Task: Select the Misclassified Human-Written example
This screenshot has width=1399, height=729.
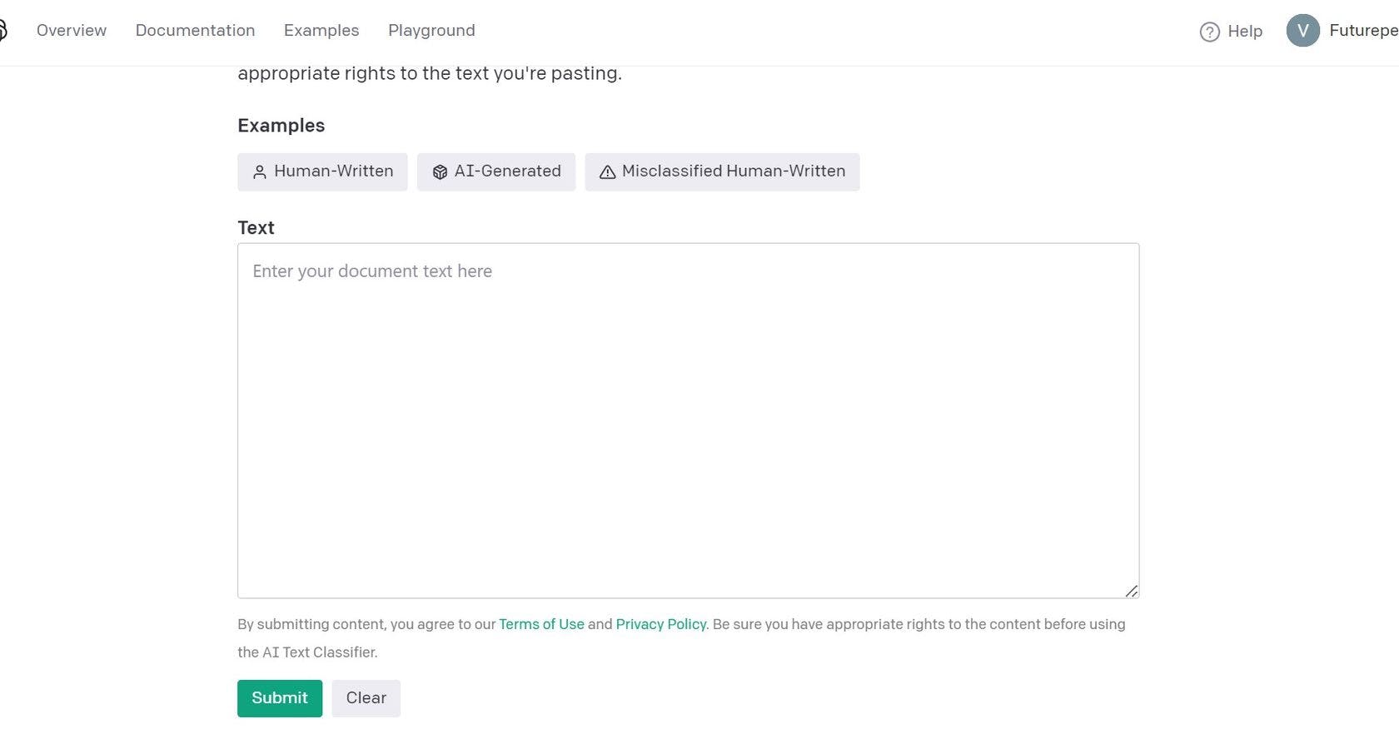Action: coord(733,171)
